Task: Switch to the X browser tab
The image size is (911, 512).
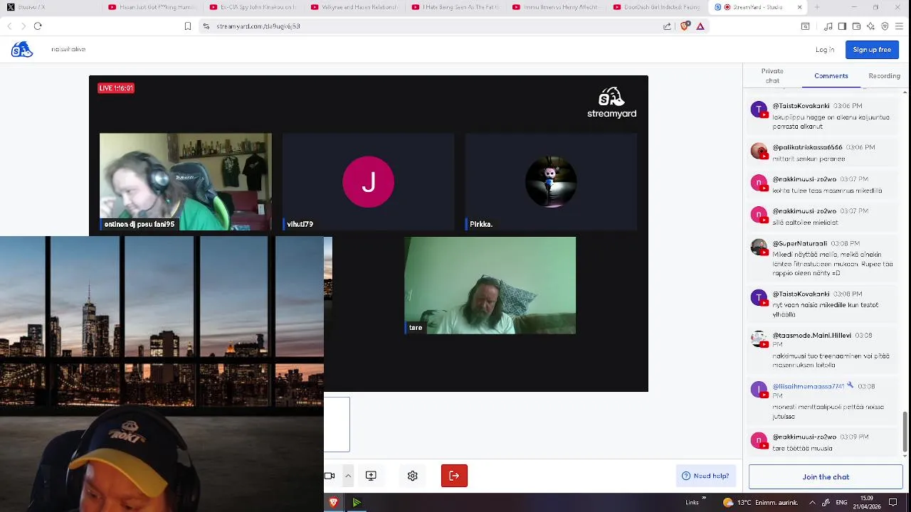Action: (48, 7)
